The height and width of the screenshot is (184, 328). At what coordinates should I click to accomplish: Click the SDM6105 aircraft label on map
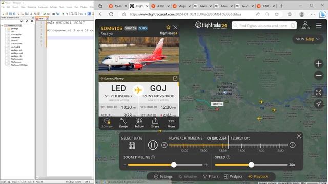pyautogui.click(x=217, y=104)
